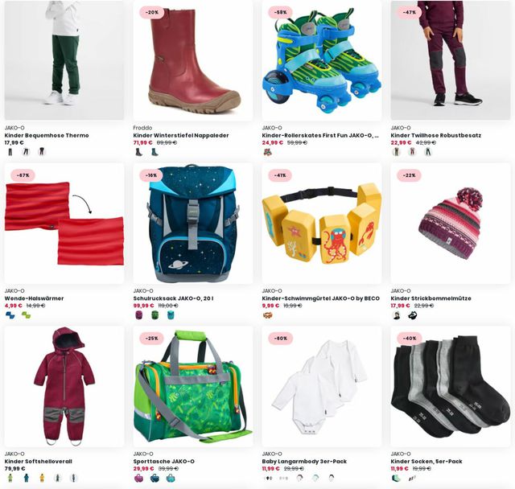
Task: Select the mint Kinder Socken variant
Action: pyautogui.click(x=397, y=478)
